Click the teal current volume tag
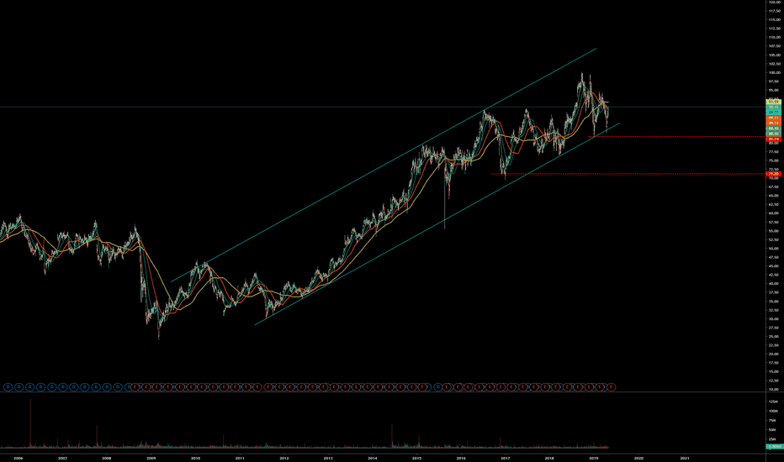Viewport: 784px width, 462px height. click(x=774, y=447)
